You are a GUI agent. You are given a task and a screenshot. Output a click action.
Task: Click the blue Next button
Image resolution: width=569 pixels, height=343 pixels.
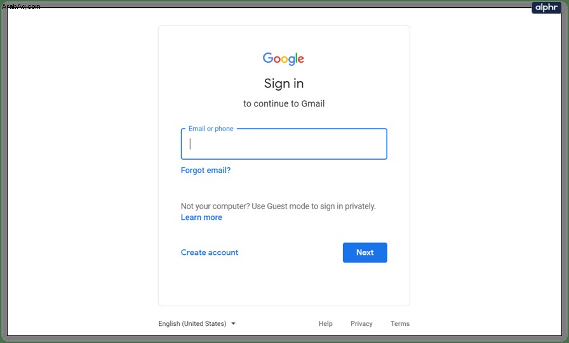pyautogui.click(x=365, y=252)
